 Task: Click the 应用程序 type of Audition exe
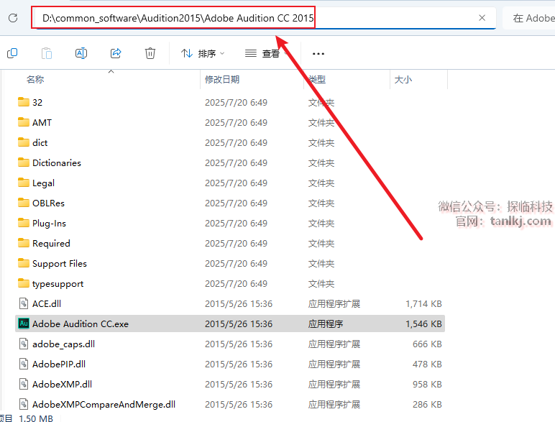click(326, 324)
